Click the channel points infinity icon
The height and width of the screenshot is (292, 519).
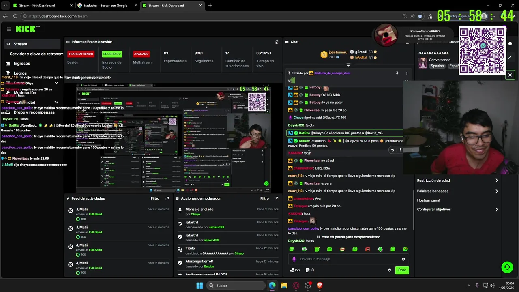point(294,270)
